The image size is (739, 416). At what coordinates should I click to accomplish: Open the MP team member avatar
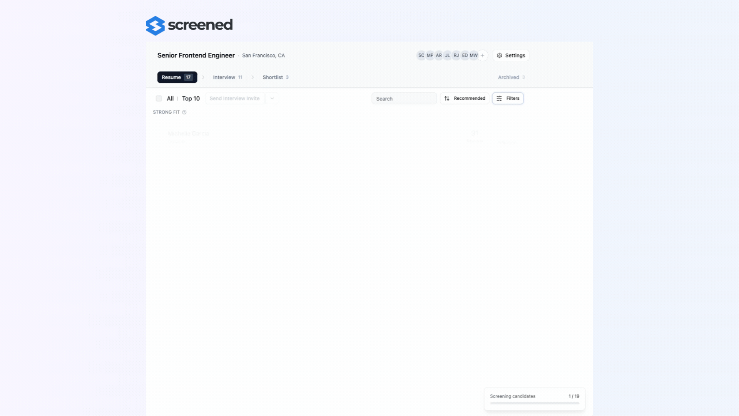pyautogui.click(x=430, y=55)
